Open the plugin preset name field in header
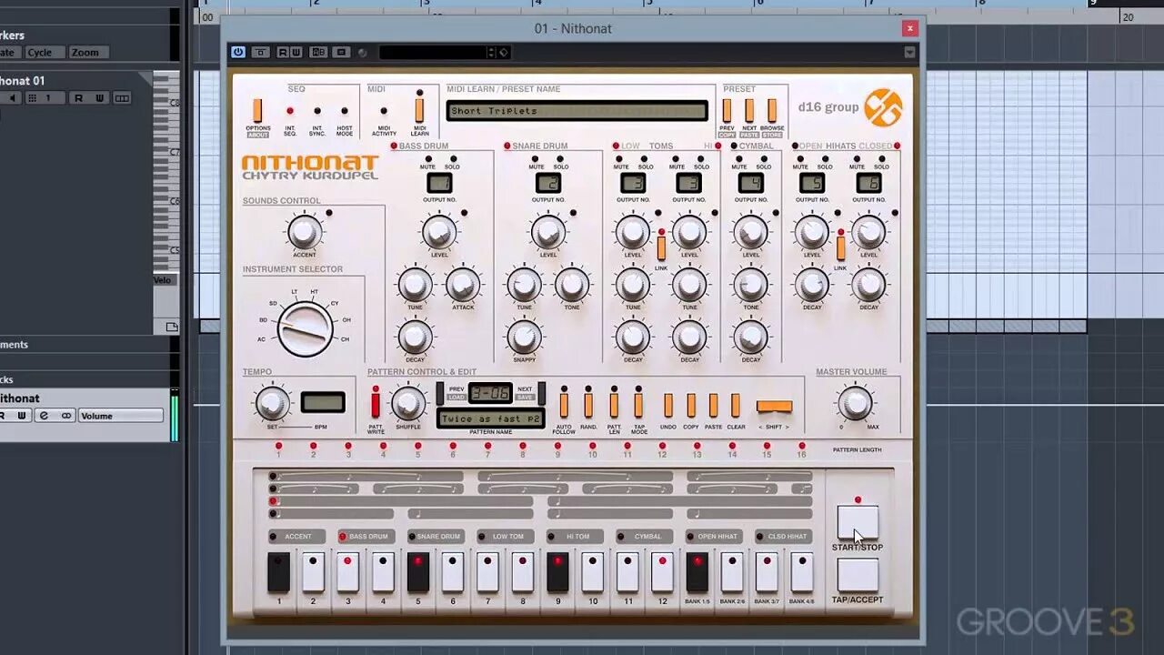 tap(432, 53)
